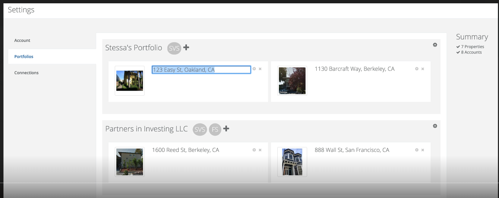Click the SVS avatar on Stessa's Portfolio

(174, 48)
